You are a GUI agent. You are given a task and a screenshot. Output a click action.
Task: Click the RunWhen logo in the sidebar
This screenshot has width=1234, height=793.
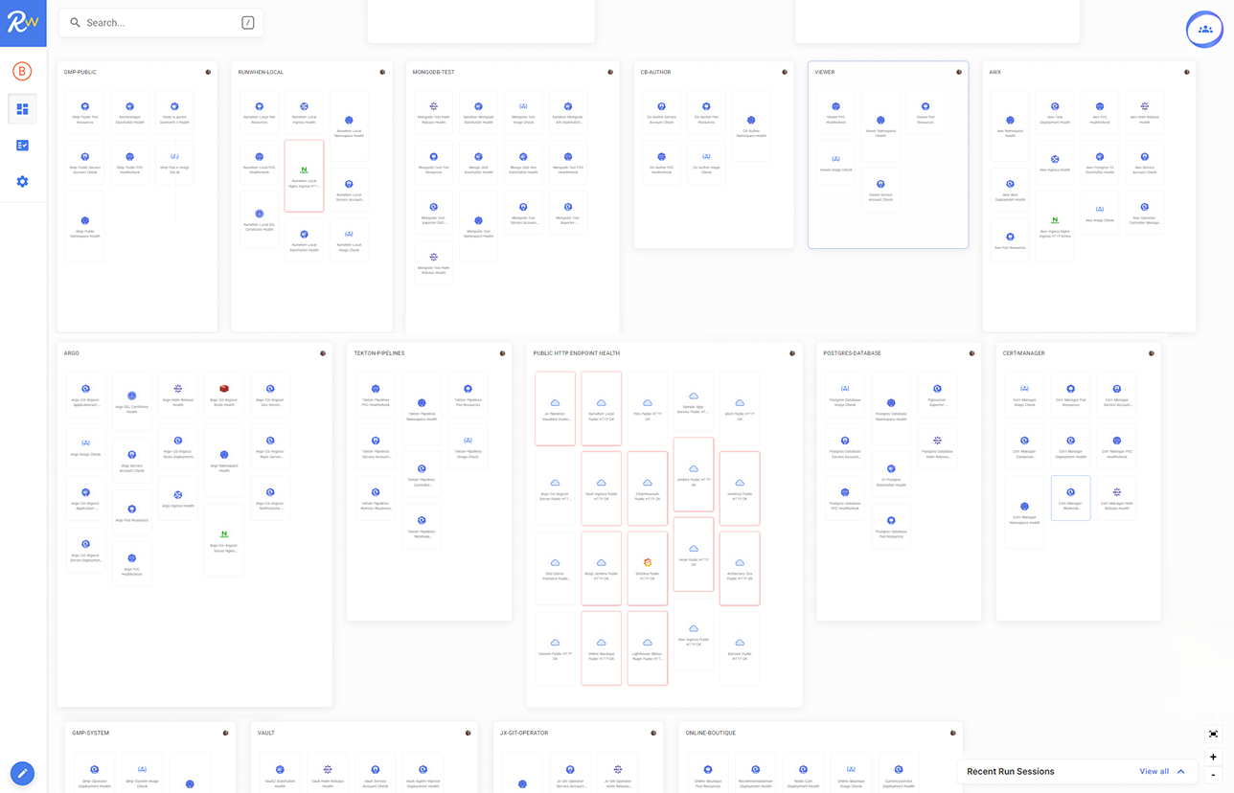click(23, 23)
